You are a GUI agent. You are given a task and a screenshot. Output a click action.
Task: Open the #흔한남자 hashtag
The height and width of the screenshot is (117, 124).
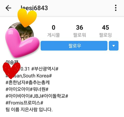tap(16, 82)
